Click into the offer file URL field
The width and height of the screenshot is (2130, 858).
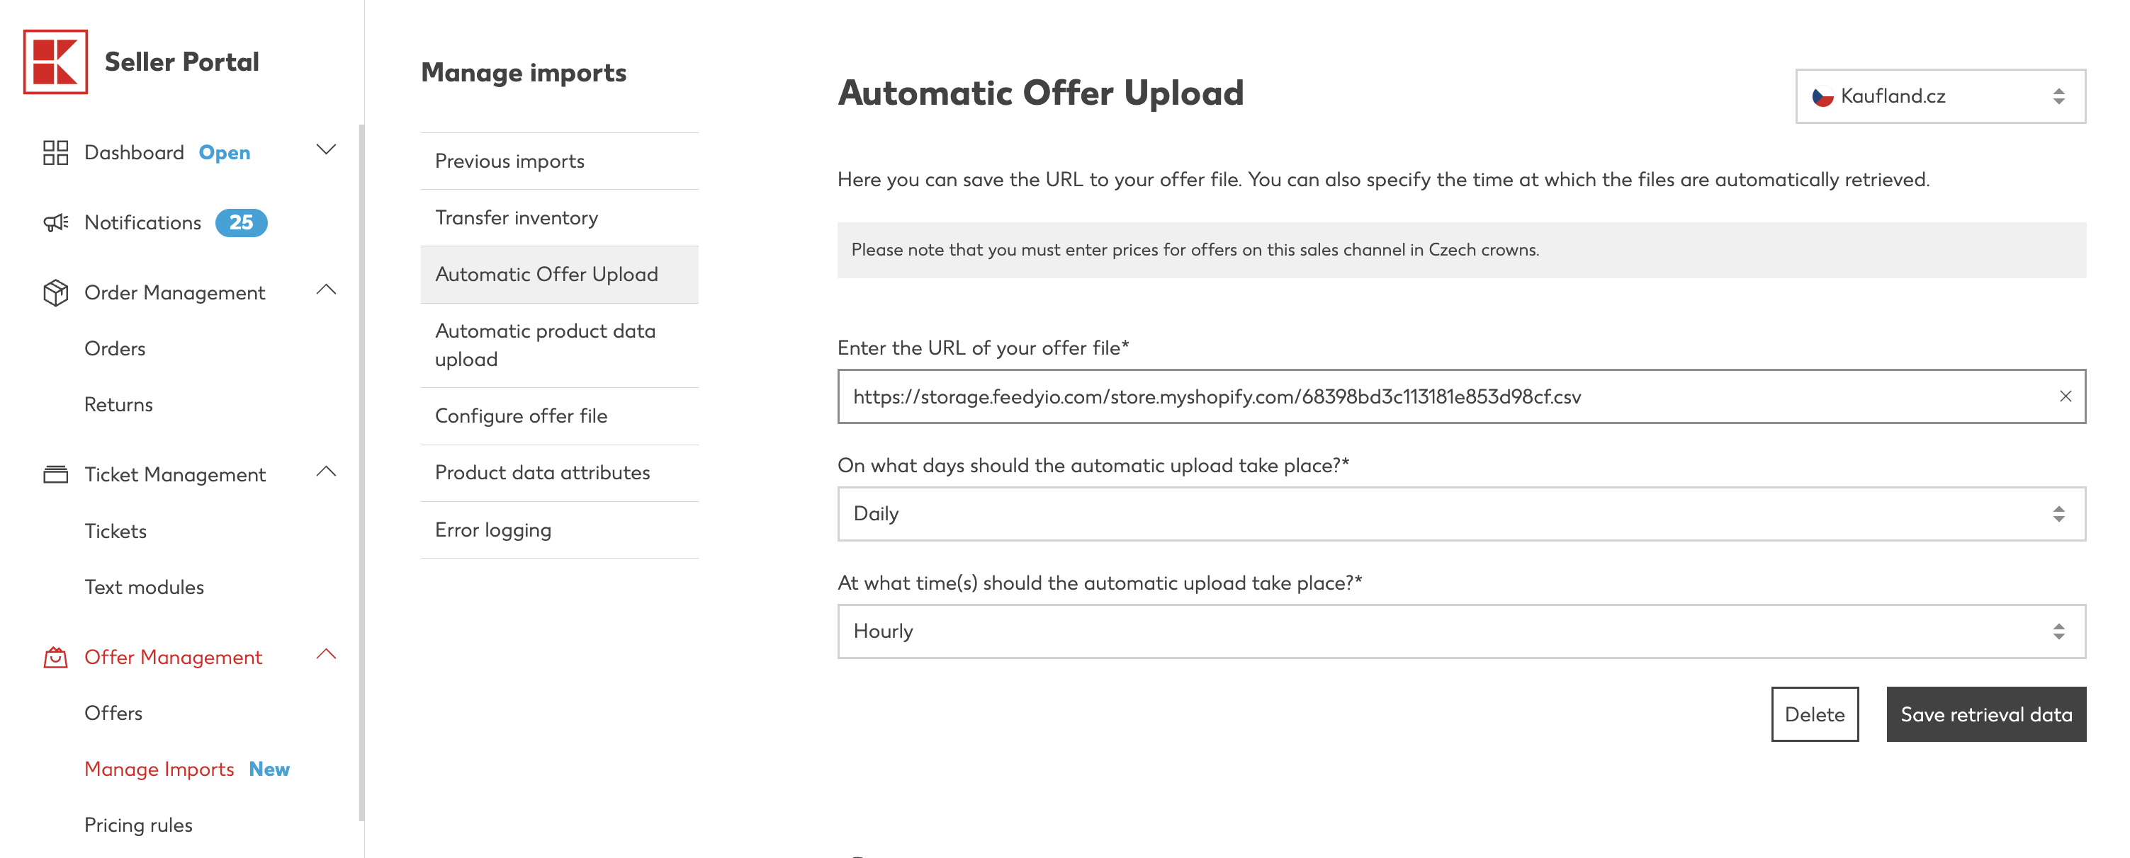tap(1447, 396)
